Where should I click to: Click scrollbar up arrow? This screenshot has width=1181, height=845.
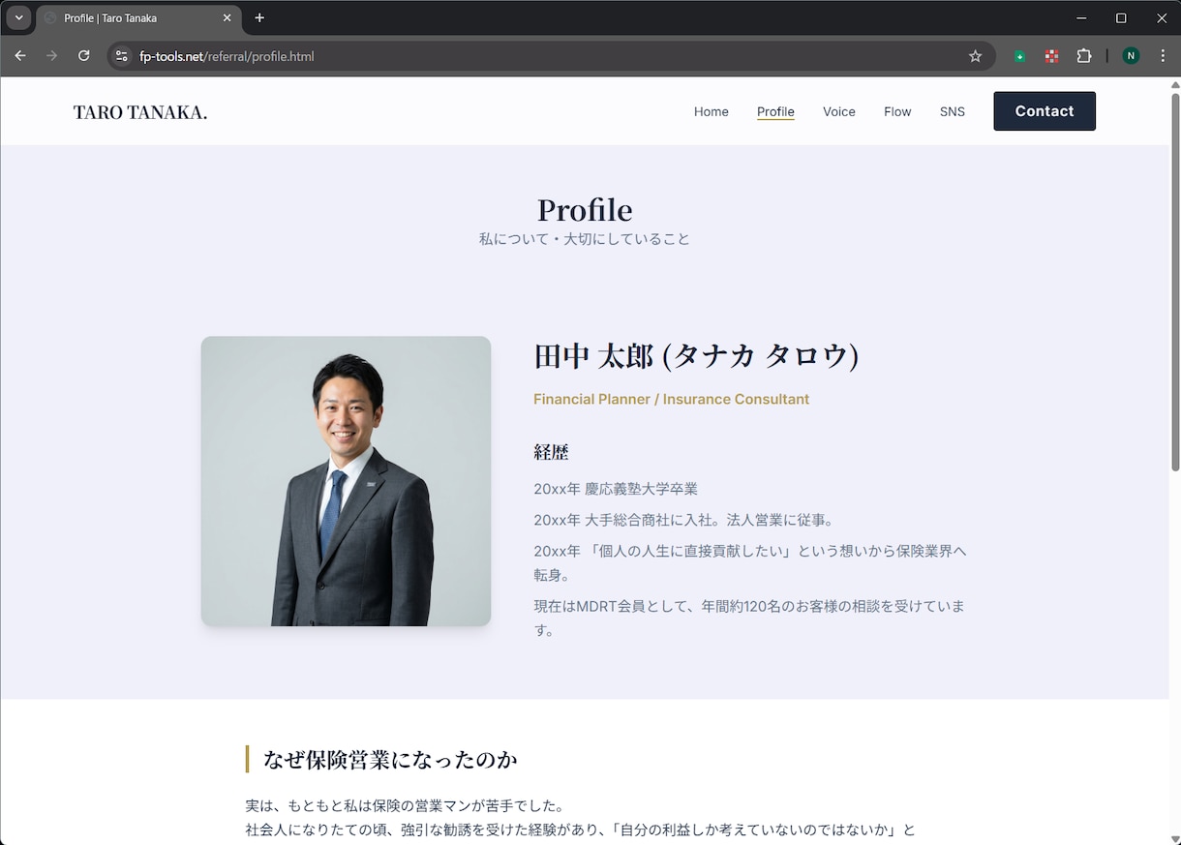[x=1175, y=85]
